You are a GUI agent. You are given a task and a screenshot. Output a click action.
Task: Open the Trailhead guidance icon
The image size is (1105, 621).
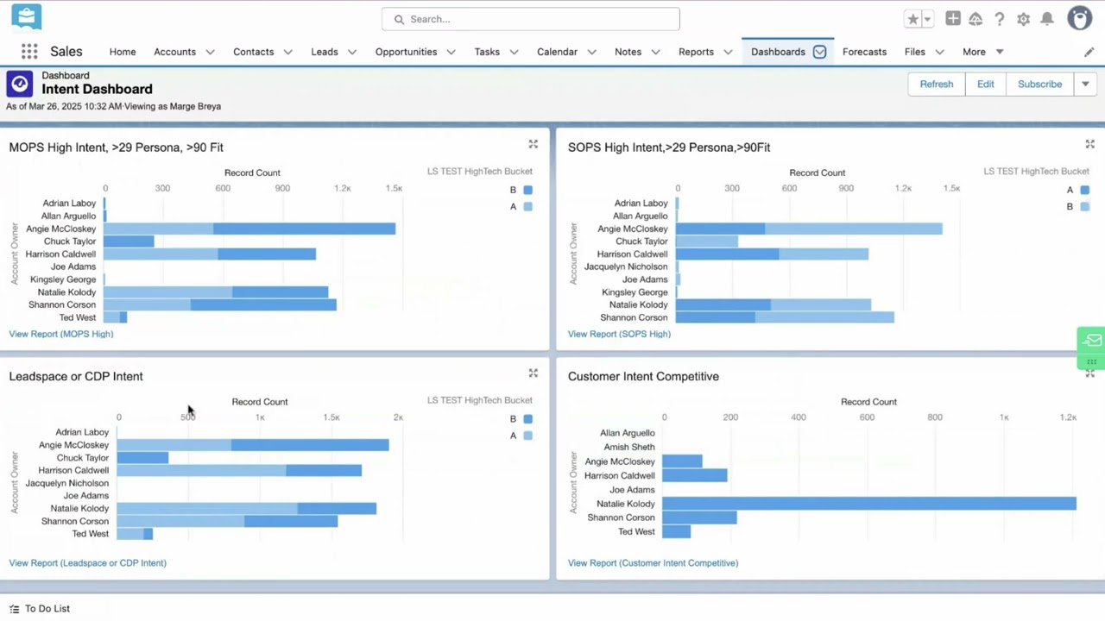pos(976,19)
